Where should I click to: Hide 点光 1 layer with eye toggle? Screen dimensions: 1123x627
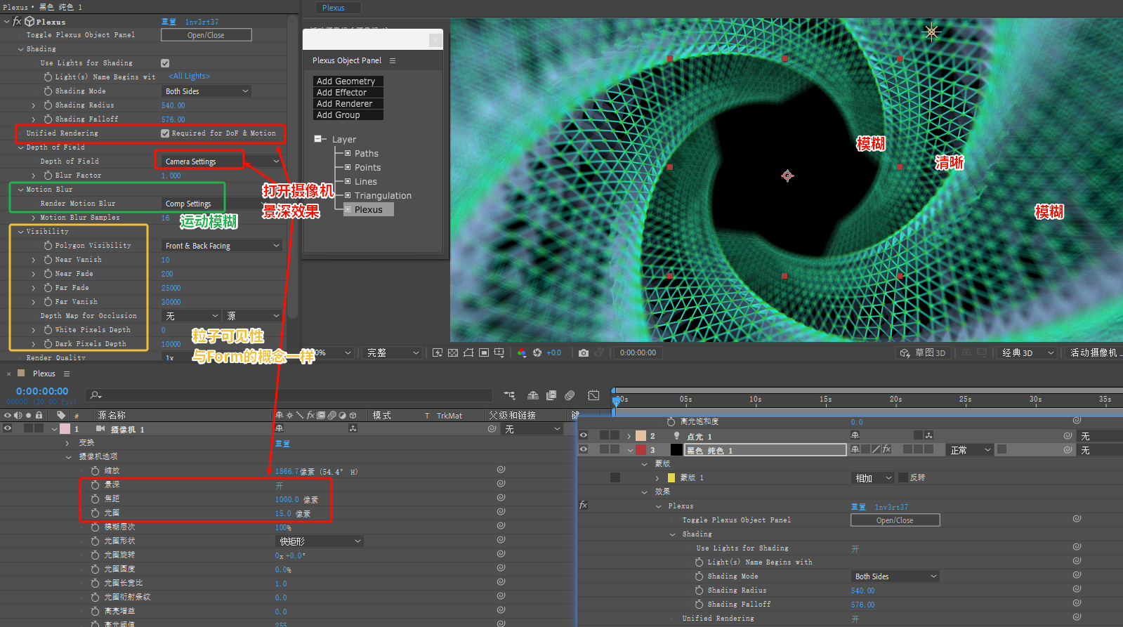point(583,435)
